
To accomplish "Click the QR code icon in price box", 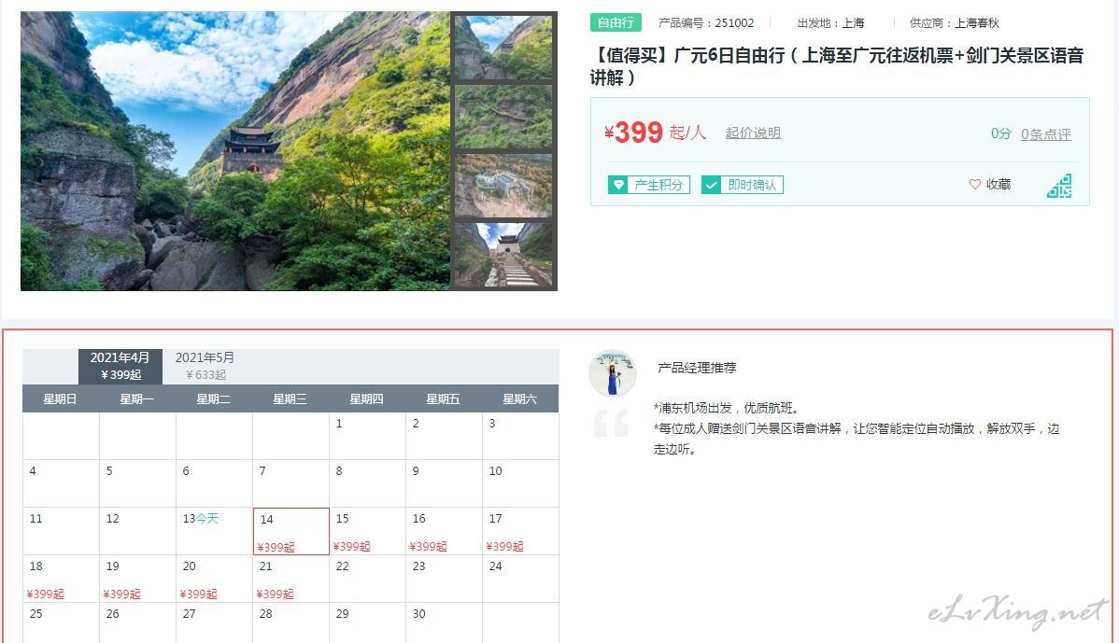I will pyautogui.click(x=1060, y=186).
